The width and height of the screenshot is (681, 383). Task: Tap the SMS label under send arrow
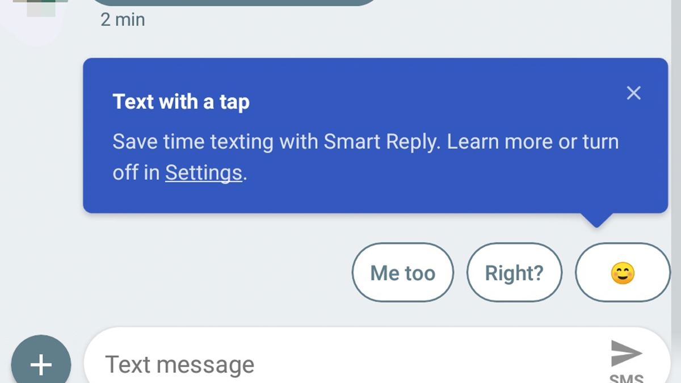[x=627, y=378]
